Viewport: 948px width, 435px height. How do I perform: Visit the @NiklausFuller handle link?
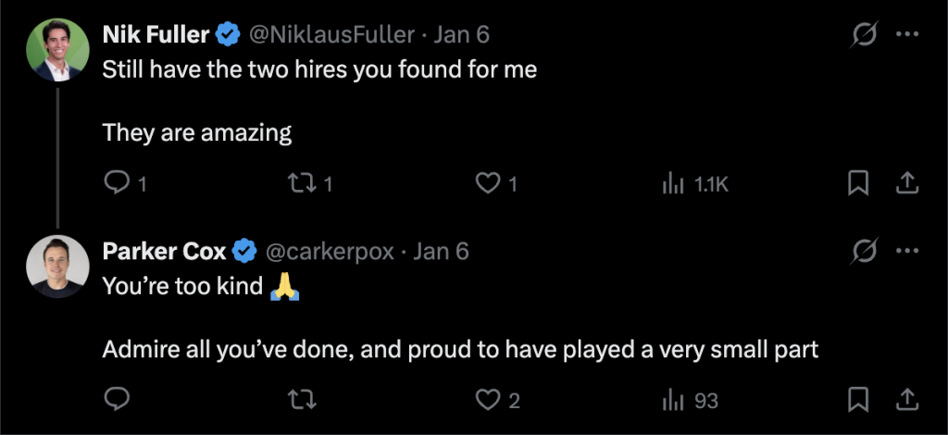331,35
